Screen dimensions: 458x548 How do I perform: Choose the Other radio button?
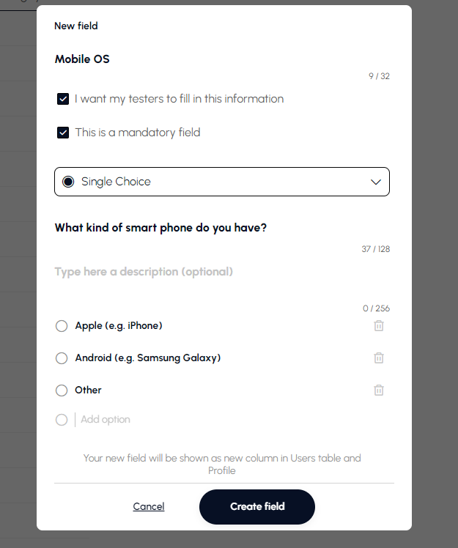[x=62, y=390]
